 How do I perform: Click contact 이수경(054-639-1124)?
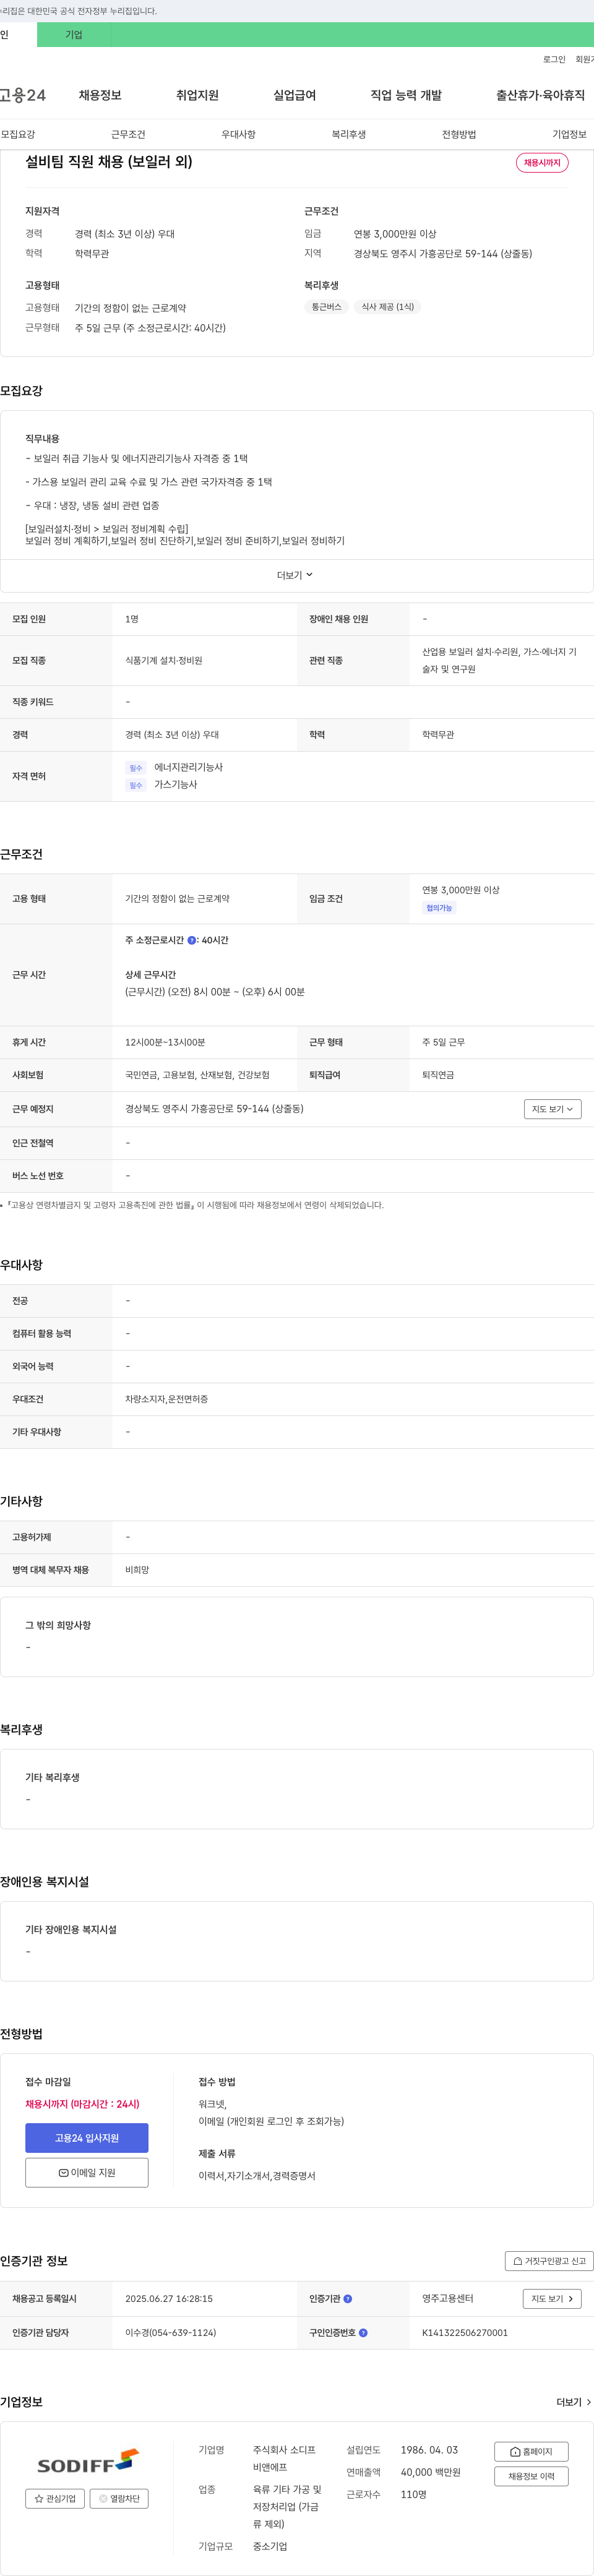170,2333
